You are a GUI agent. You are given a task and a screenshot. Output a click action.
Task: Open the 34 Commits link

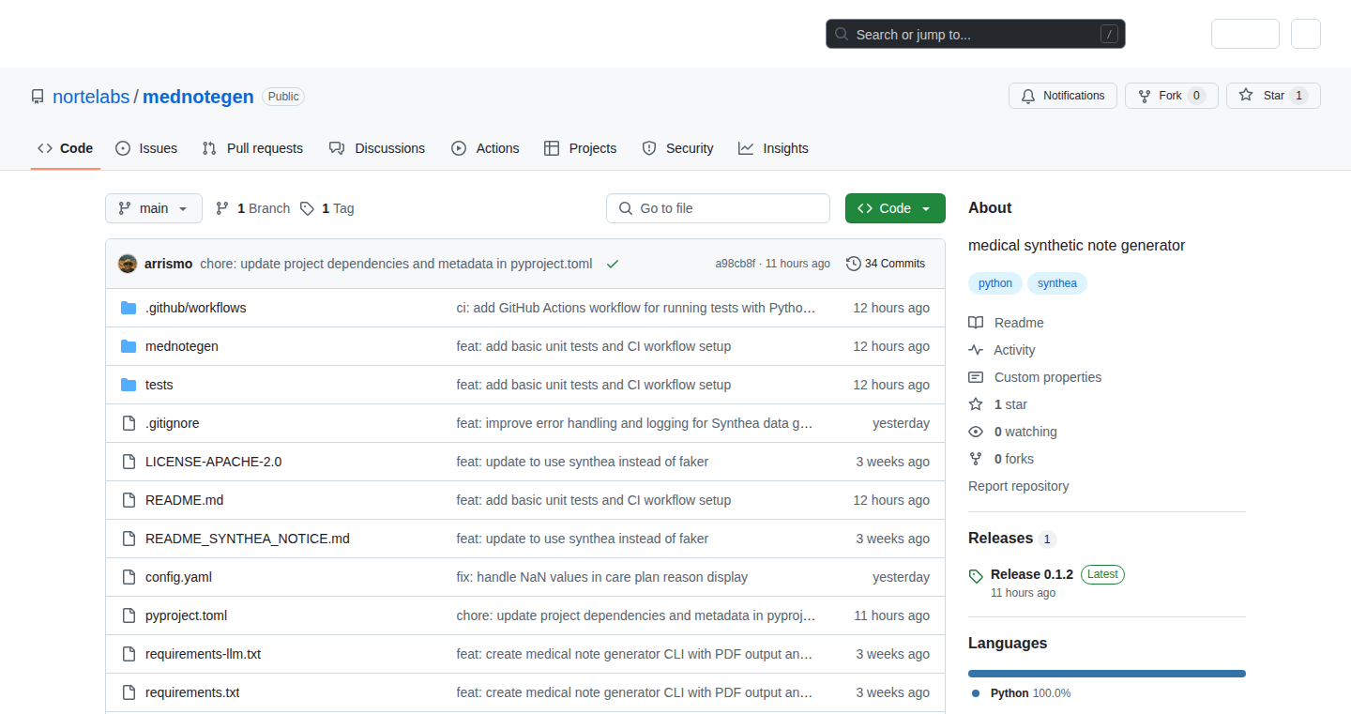point(886,264)
